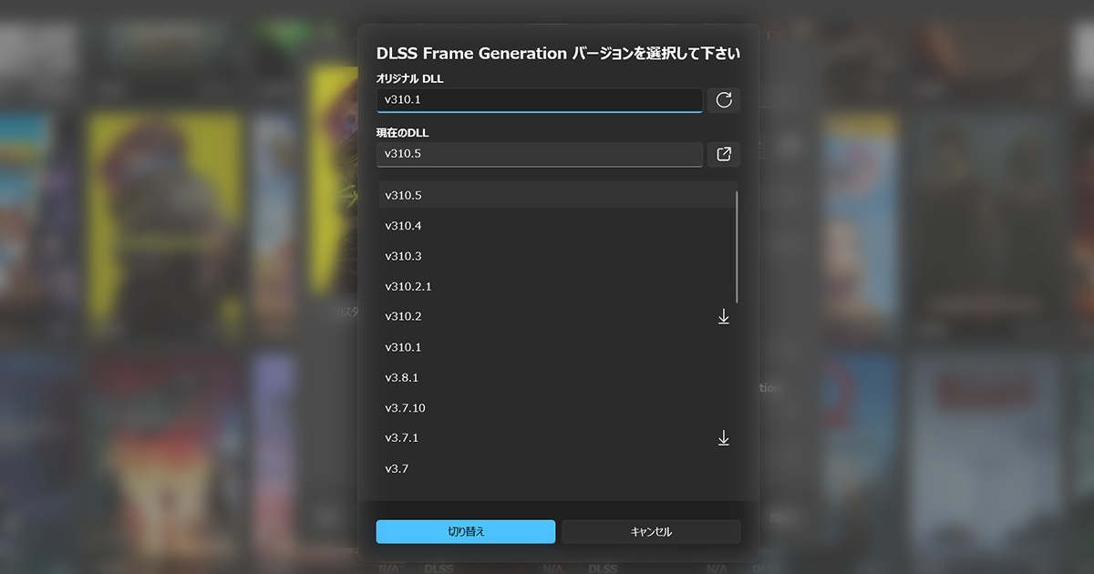1094x574 pixels.
Task: Pick version v310.3 from the list
Action: (x=547, y=256)
